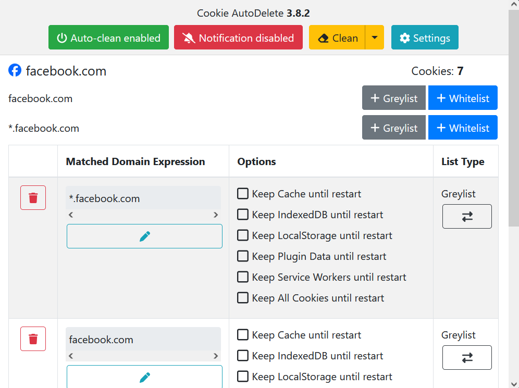The width and height of the screenshot is (519, 388).
Task: Edit the *.facebook.com expression with pencil icon
Action: click(144, 236)
